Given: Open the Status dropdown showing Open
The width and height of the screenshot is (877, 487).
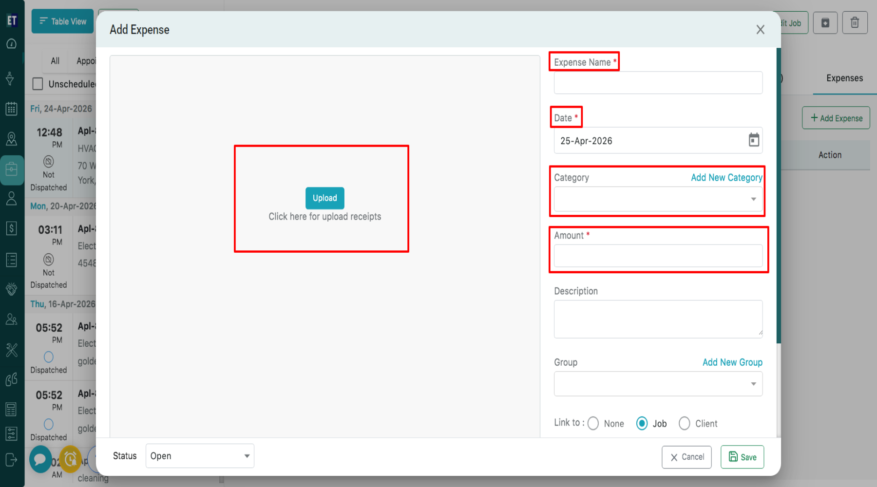Looking at the screenshot, I should pos(200,456).
